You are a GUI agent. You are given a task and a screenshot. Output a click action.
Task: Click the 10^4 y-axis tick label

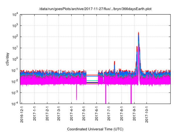click(x=15, y=14)
